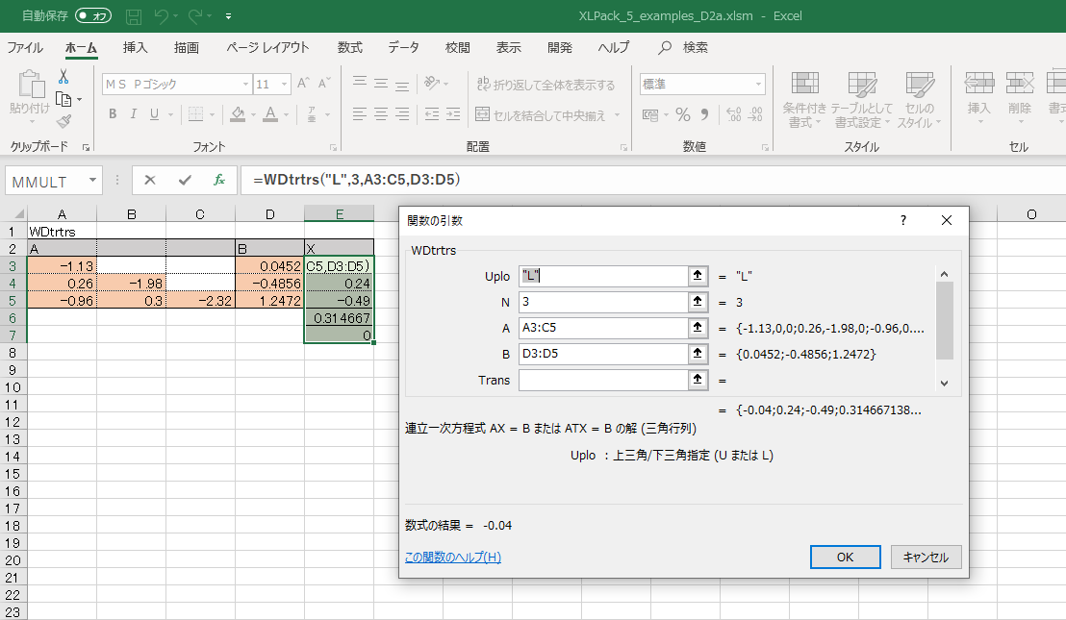Toggle bold formatting button
Screen dimensions: 1066x620
[113, 115]
